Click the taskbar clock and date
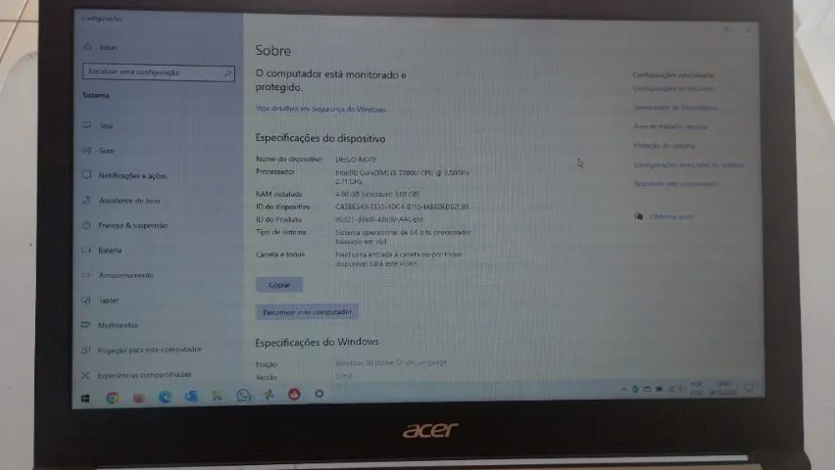Screen dimensions: 835x470 pyautogui.click(x=722, y=388)
